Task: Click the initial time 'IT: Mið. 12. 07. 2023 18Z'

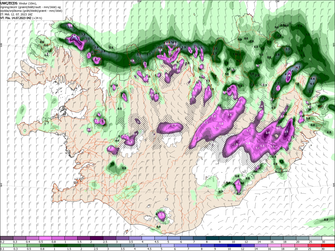Action: tap(16, 14)
